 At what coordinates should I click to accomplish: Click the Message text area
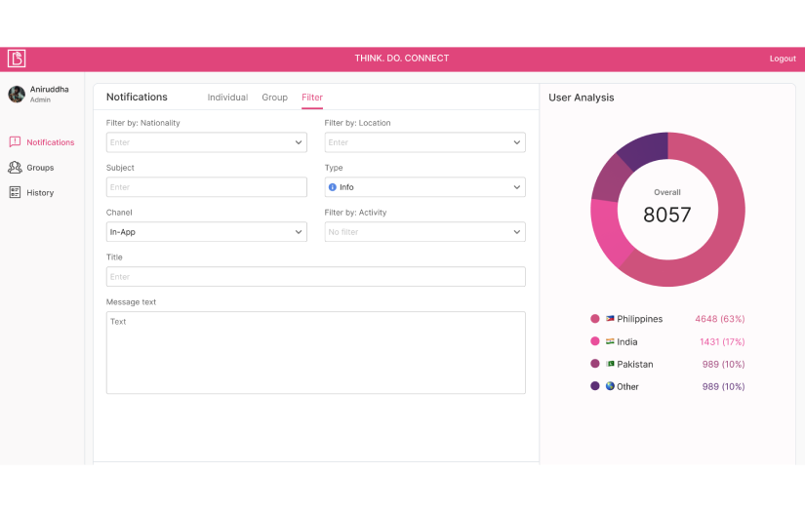[316, 352]
